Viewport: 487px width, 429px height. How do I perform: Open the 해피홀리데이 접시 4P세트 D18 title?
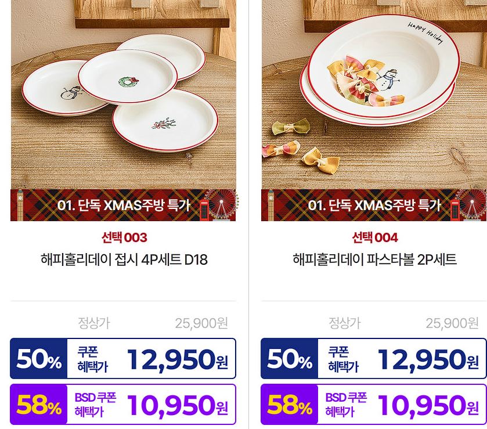[124, 259]
